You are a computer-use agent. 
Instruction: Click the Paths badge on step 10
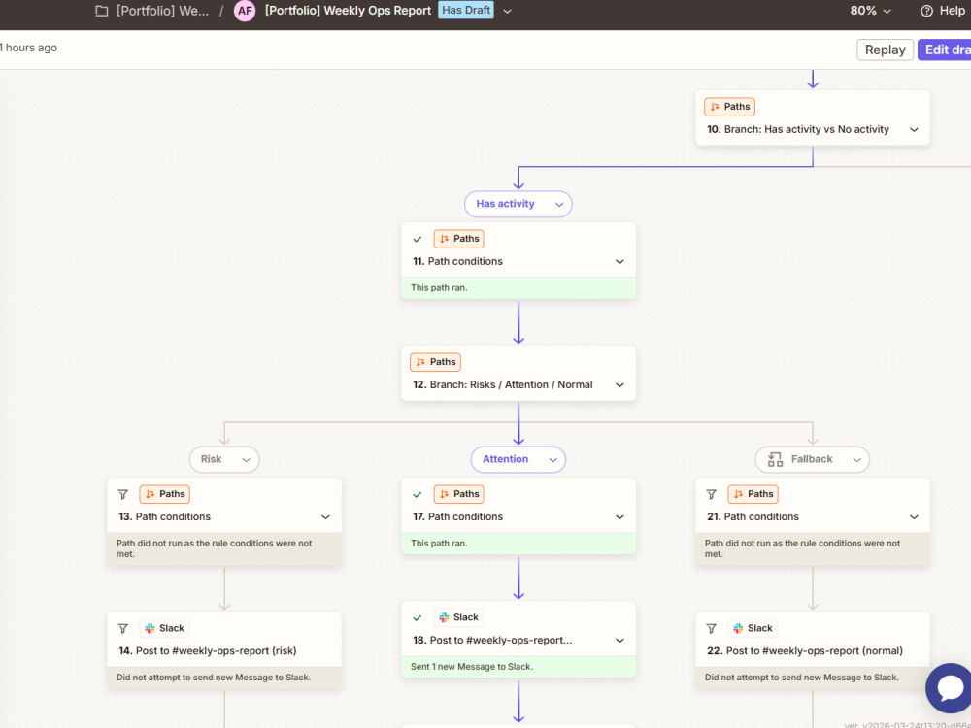coord(729,107)
